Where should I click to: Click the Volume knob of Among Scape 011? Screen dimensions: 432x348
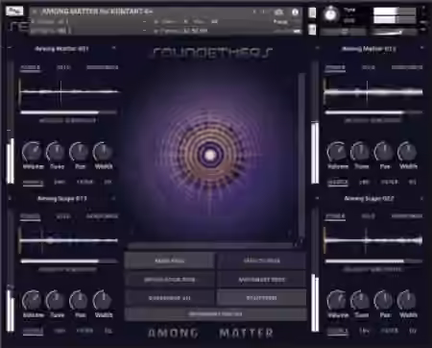[x=33, y=300]
